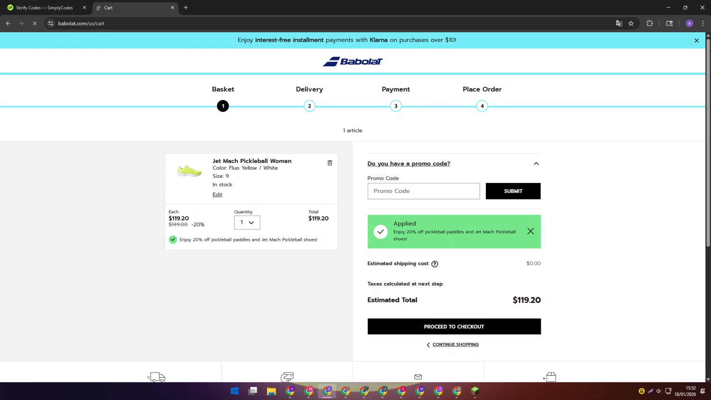711x400 pixels.
Task: Open Chrome three-dot menu
Action: [702, 23]
